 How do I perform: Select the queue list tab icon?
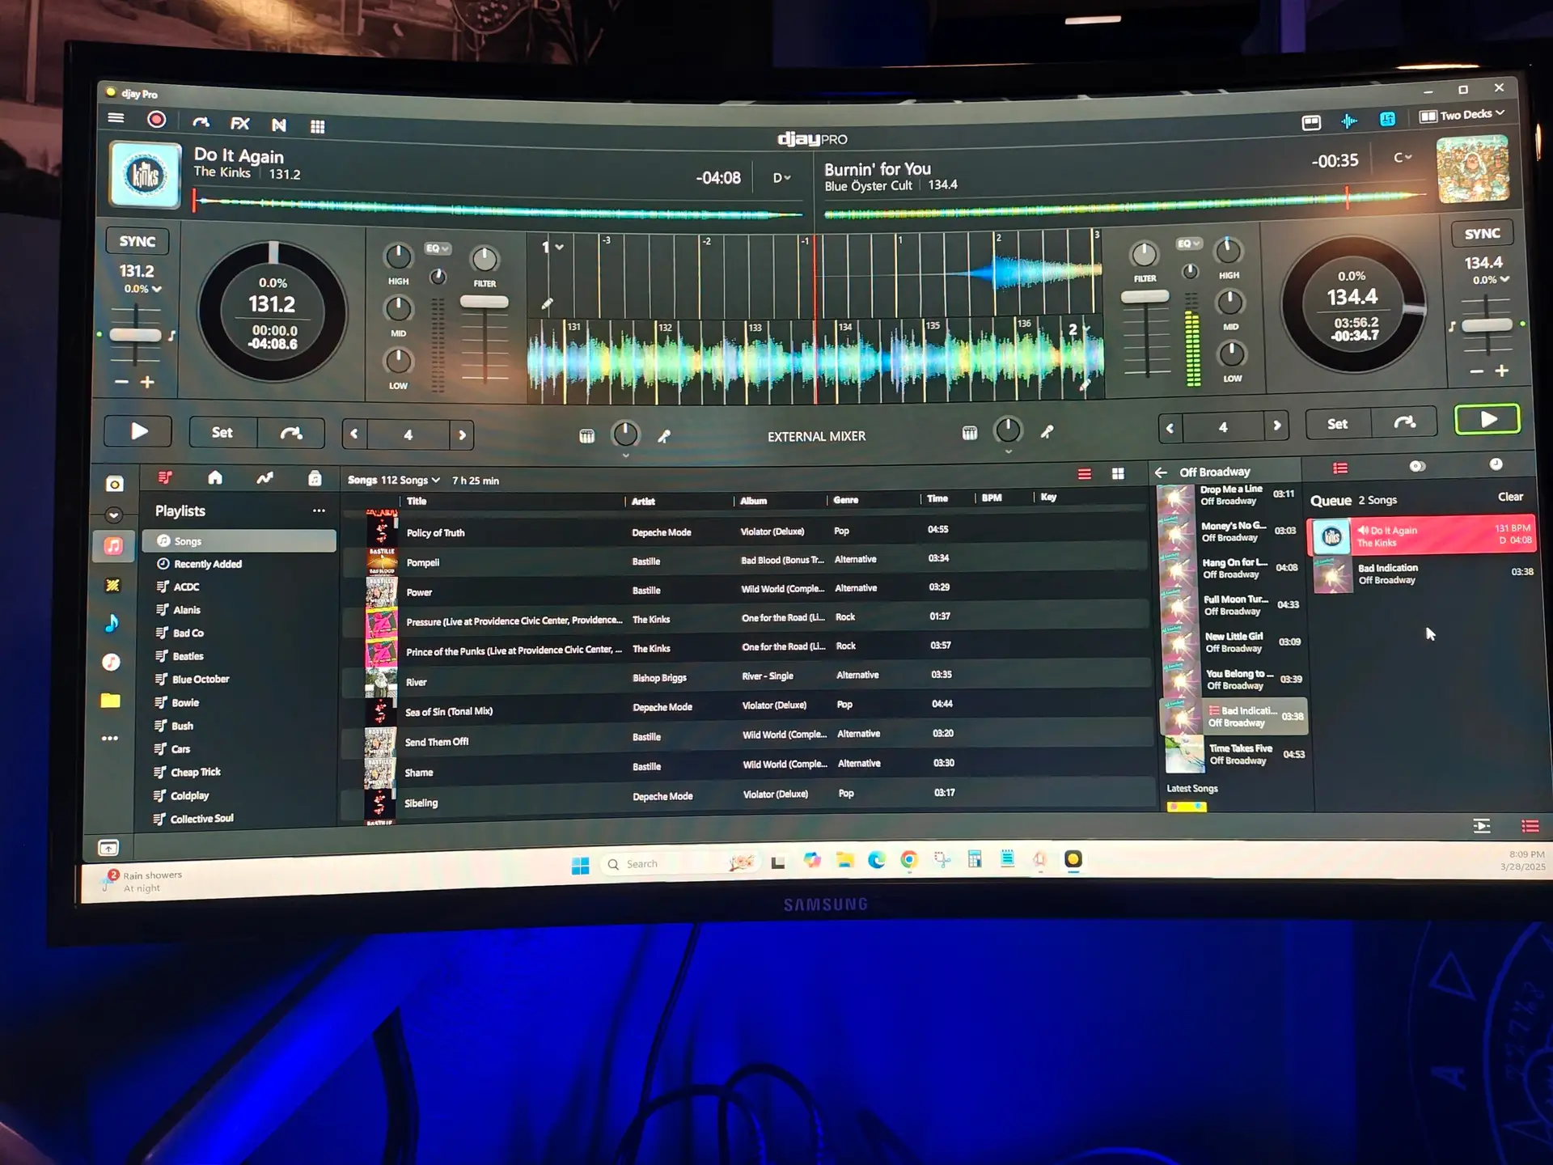pyautogui.click(x=1340, y=468)
